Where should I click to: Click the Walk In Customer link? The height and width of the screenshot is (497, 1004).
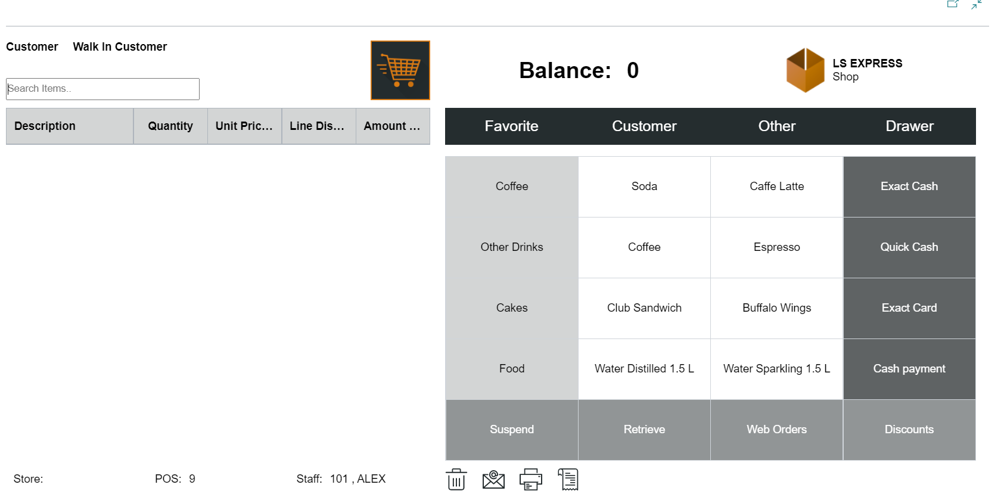coord(120,46)
